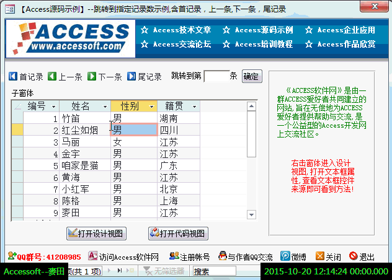Click star icon beside Access培训教程
The height and width of the screenshot is (280, 392).
(226, 44)
